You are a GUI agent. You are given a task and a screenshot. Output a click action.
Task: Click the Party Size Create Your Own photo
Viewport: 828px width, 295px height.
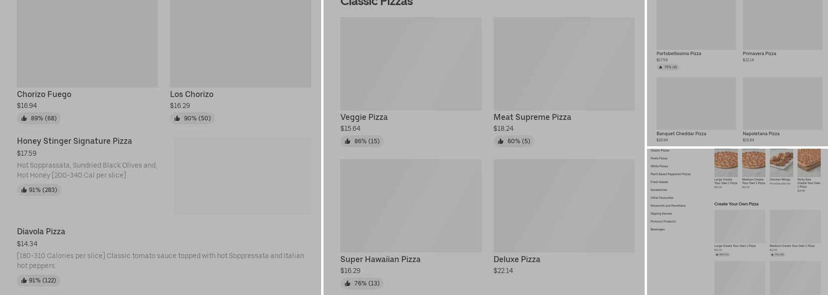pyautogui.click(x=808, y=163)
